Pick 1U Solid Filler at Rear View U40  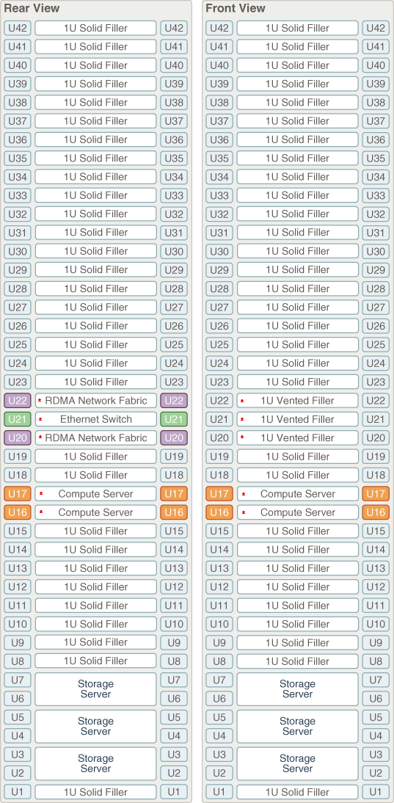click(95, 65)
